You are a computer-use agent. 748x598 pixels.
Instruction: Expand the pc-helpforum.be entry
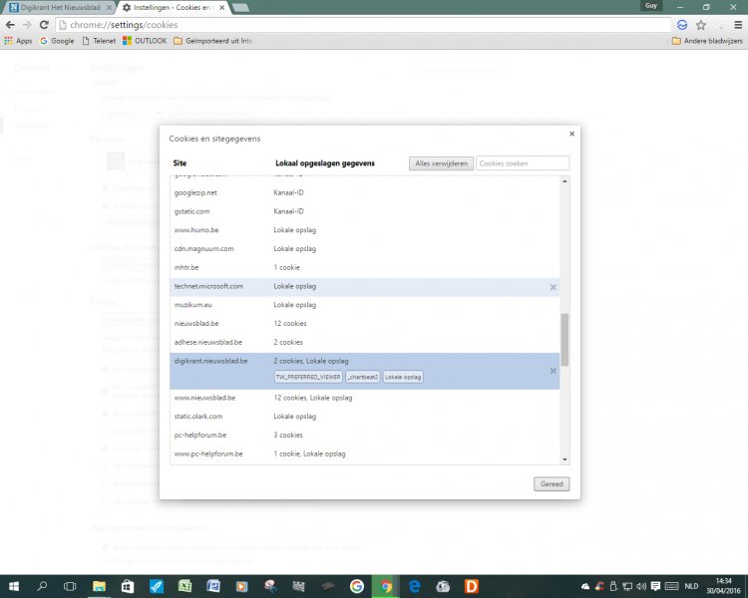click(x=364, y=435)
